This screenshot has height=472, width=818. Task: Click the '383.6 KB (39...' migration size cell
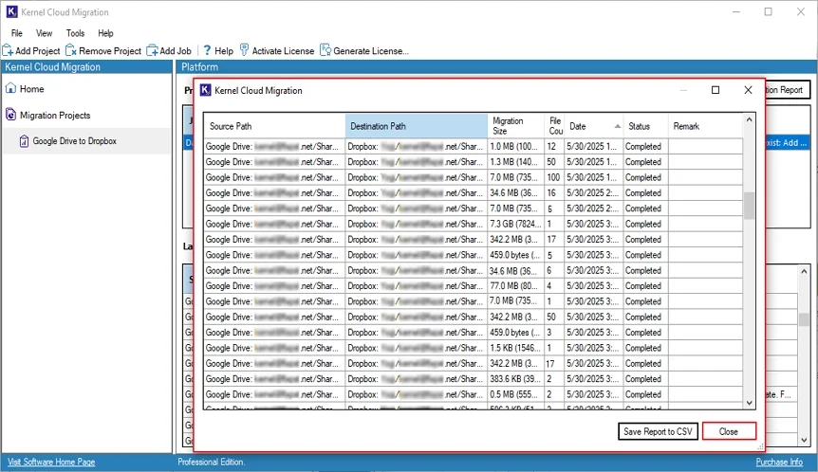pos(515,379)
